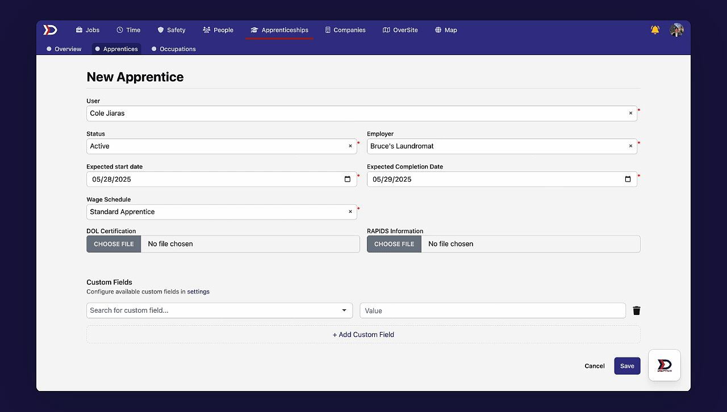The height and width of the screenshot is (412, 727).
Task: Open the notifications bell
Action: (x=655, y=30)
